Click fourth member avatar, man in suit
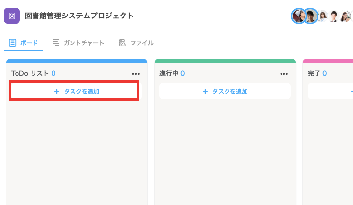Screen dimensions: 353x205 (334, 16)
